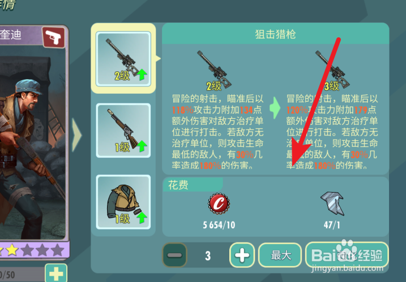Tap the character portrait of 奎迪
Image resolution: width=406 pixels, height=282 pixels.
coord(32,145)
